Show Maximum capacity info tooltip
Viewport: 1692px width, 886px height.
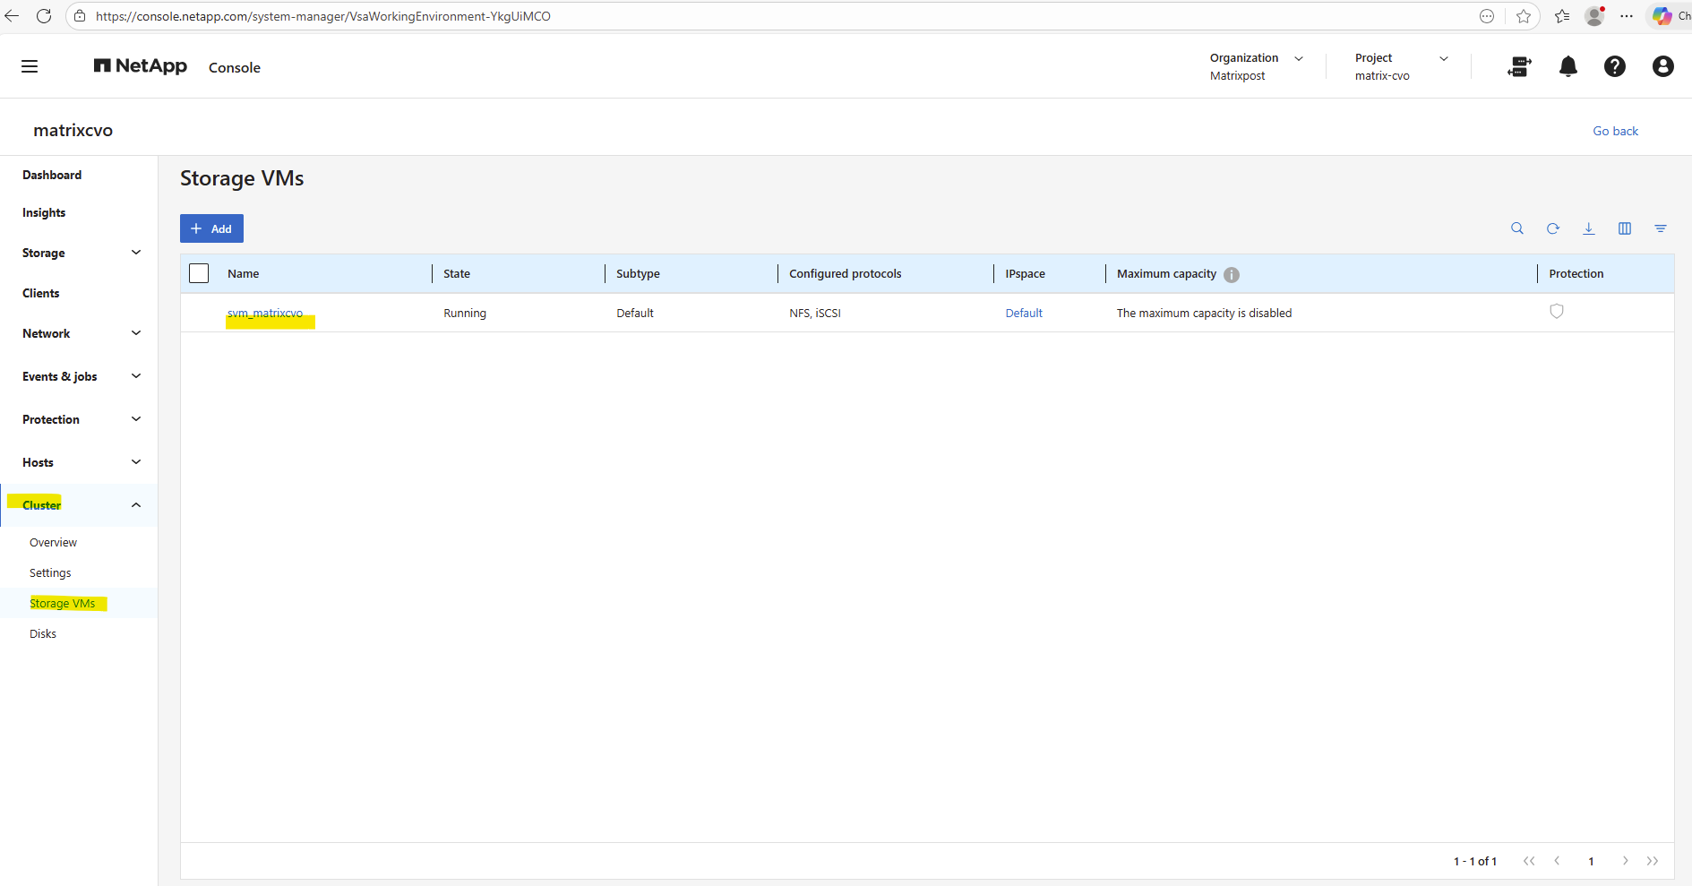[1232, 275]
